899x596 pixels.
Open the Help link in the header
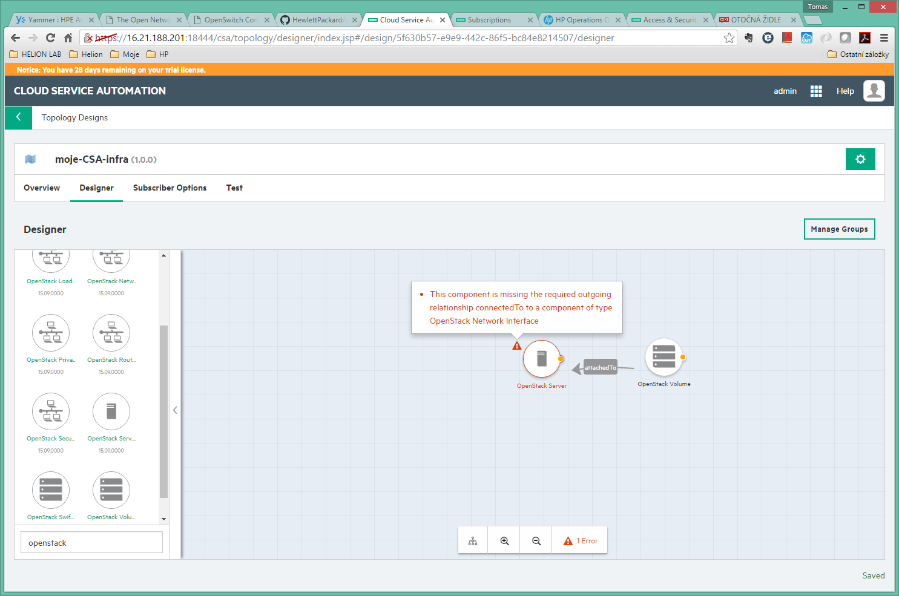coord(845,91)
